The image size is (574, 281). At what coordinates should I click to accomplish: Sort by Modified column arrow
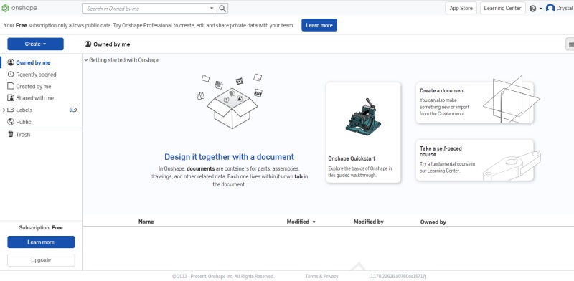click(x=314, y=222)
